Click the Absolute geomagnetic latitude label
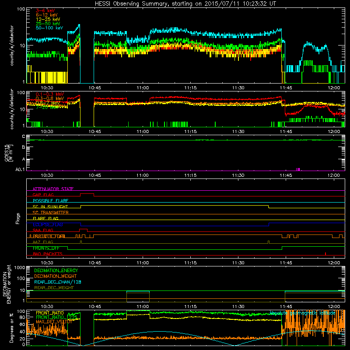The width and height of the screenshot is (350, 350). coord(302,313)
